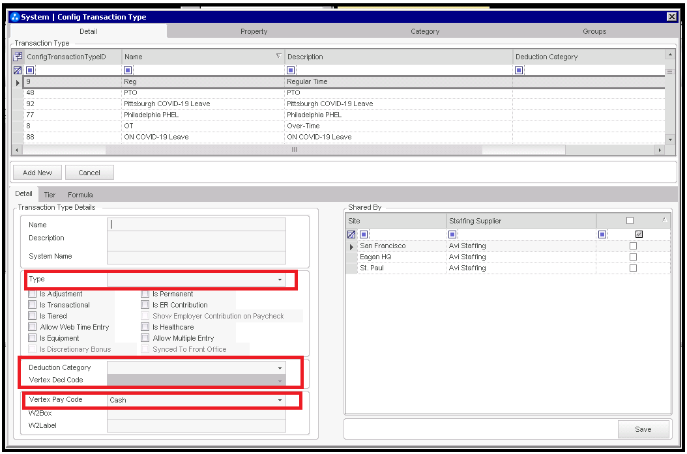Click the ConfigTransactionTypeID column header
687x454 pixels.
coord(73,57)
